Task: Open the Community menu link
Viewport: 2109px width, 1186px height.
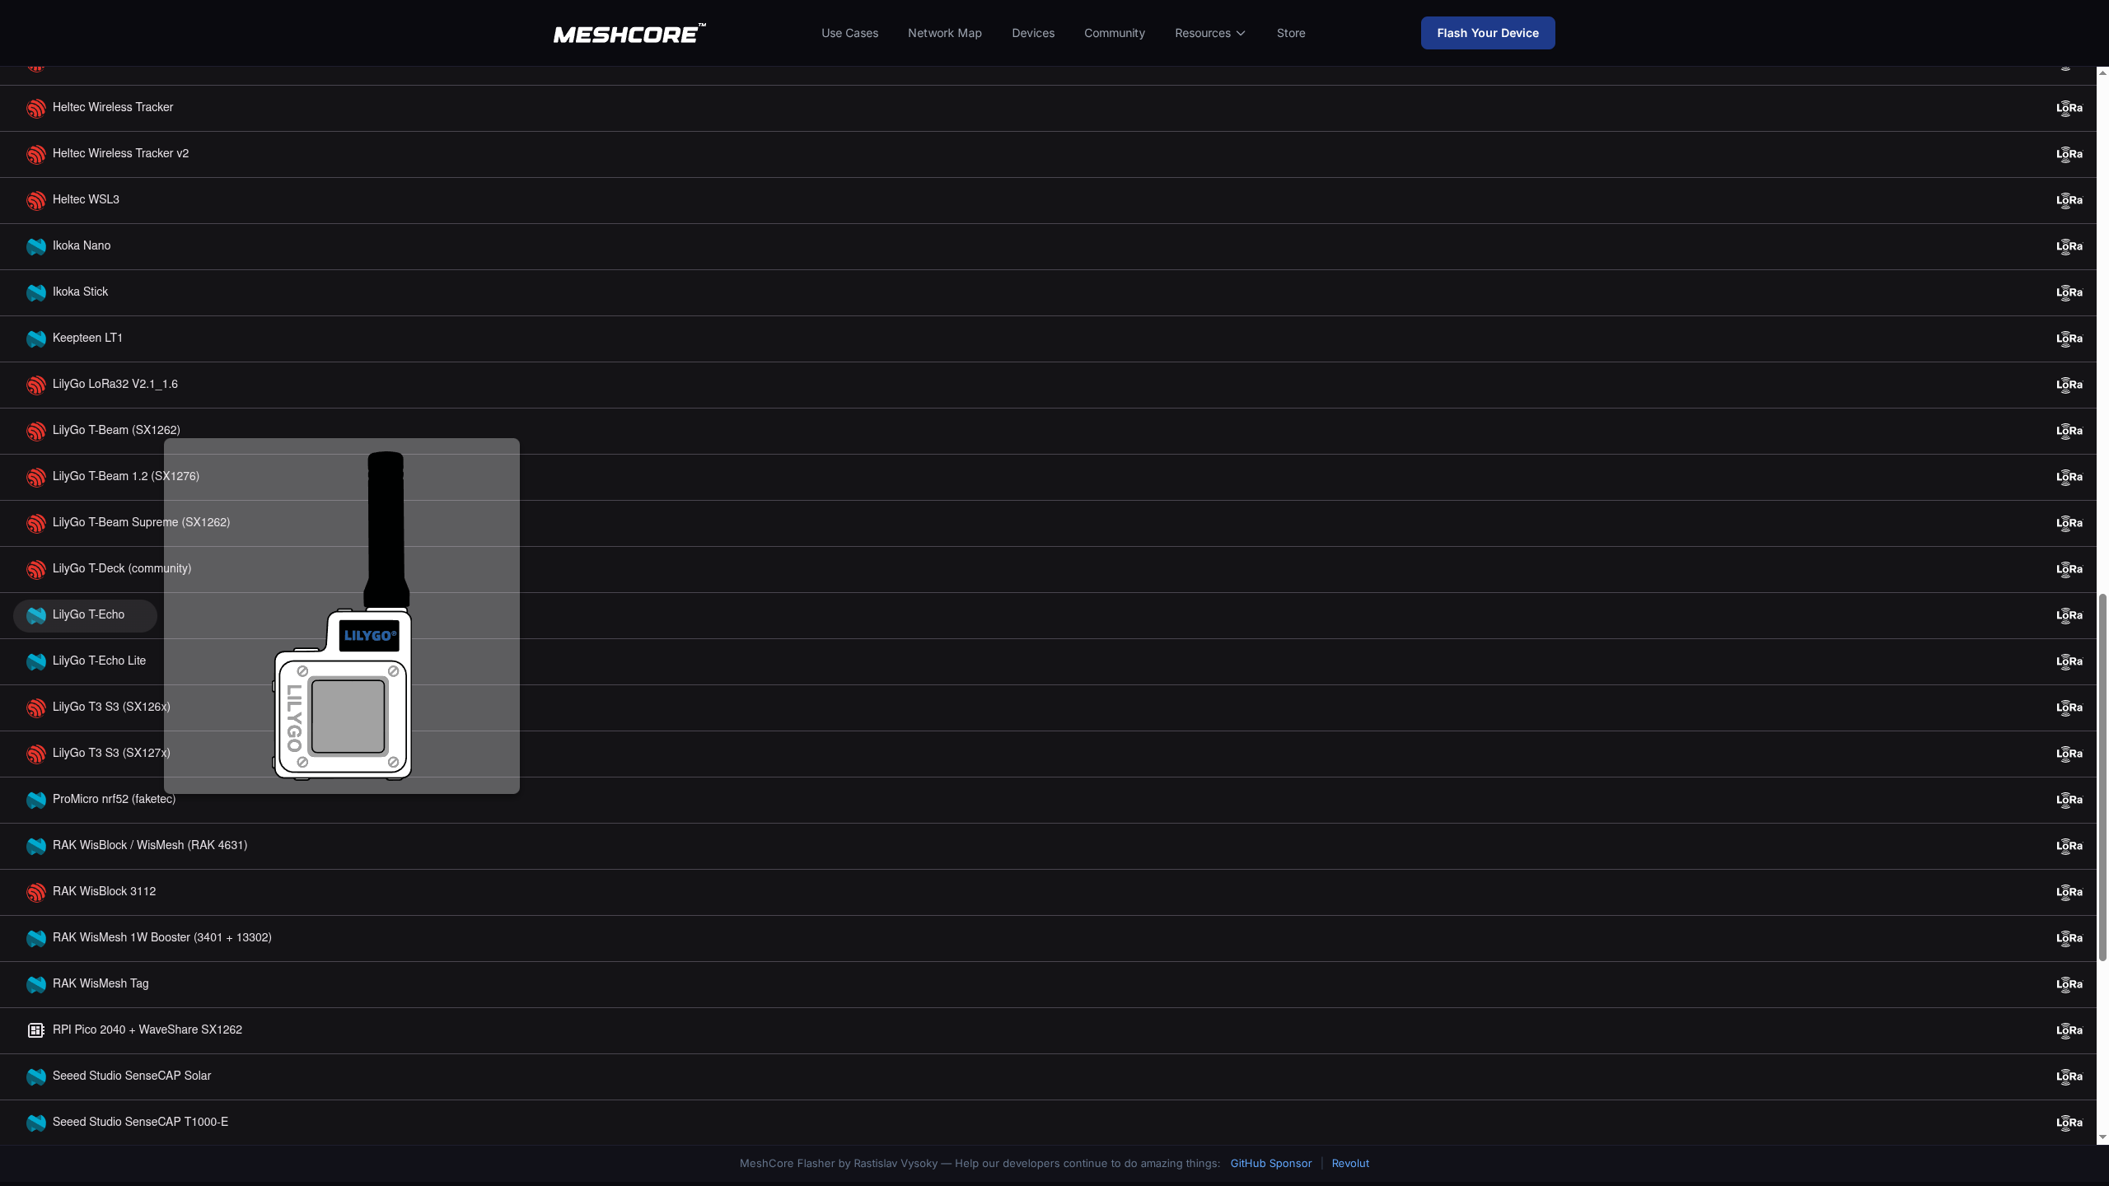Action: [x=1114, y=33]
